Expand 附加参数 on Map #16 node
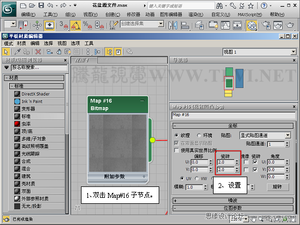Screen dimensions: 300x225 (144, 176)
